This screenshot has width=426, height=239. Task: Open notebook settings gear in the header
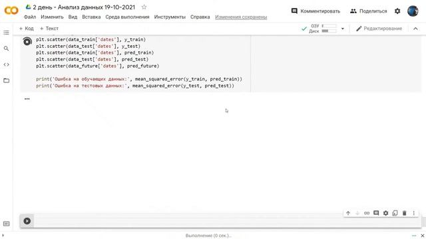397,11
